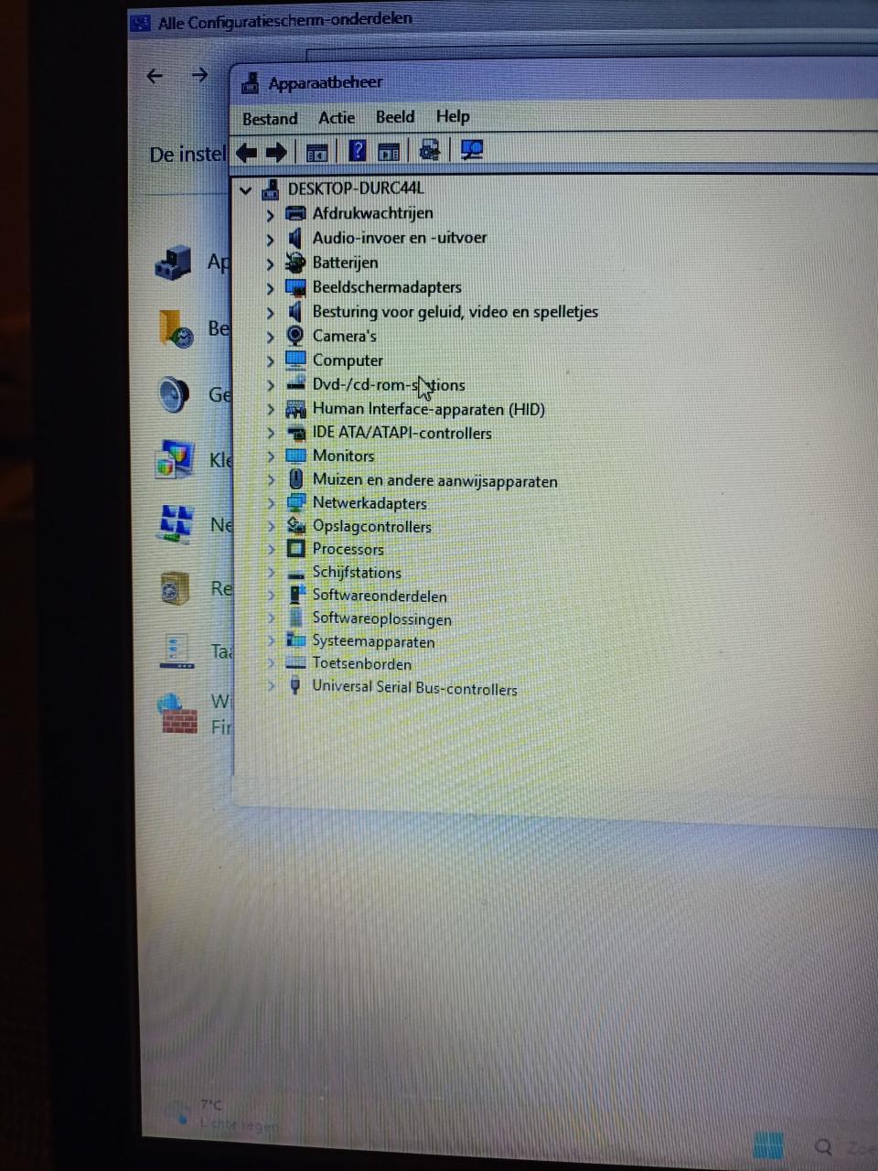The image size is (878, 1171).
Task: Open device Properties via the toolbar icon
Action: coord(388,151)
